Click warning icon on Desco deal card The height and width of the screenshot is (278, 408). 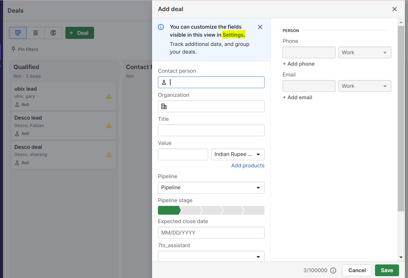click(x=109, y=155)
